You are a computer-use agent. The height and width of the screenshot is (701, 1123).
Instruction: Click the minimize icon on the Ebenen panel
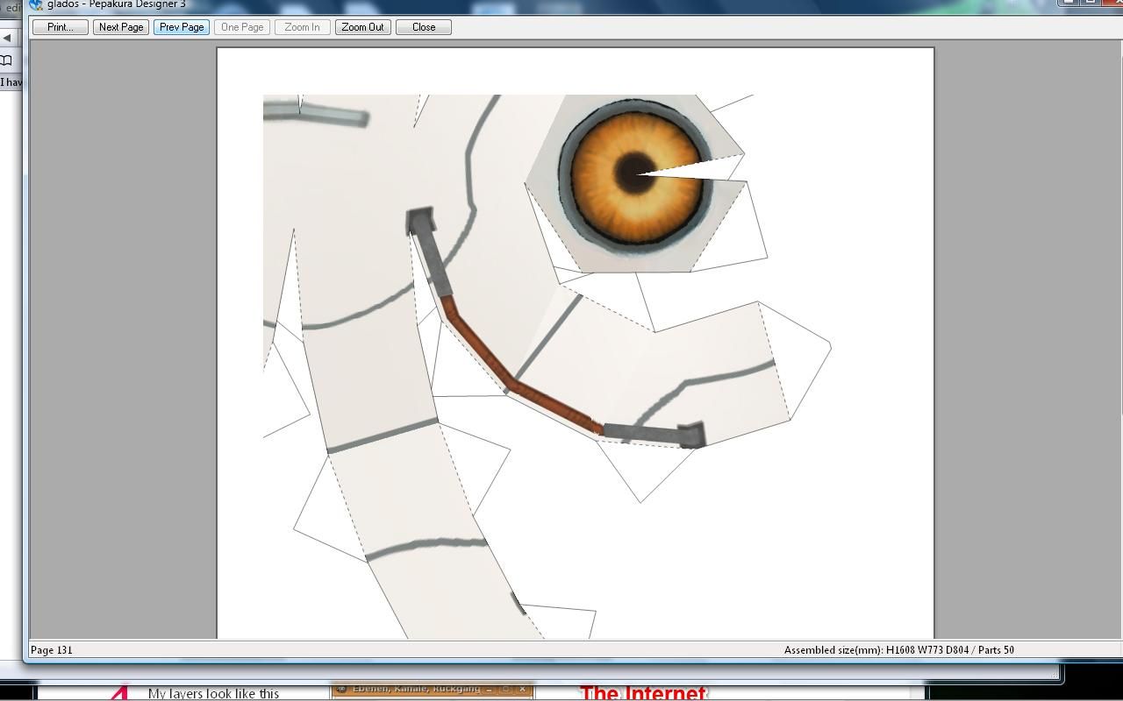click(488, 691)
